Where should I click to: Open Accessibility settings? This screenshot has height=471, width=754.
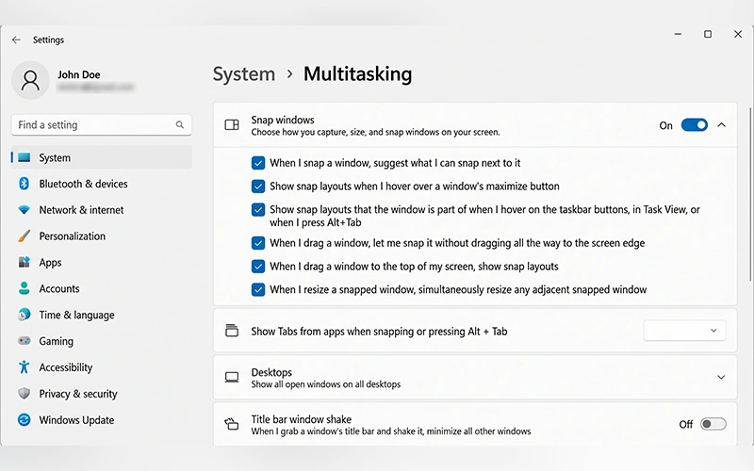coord(102,367)
